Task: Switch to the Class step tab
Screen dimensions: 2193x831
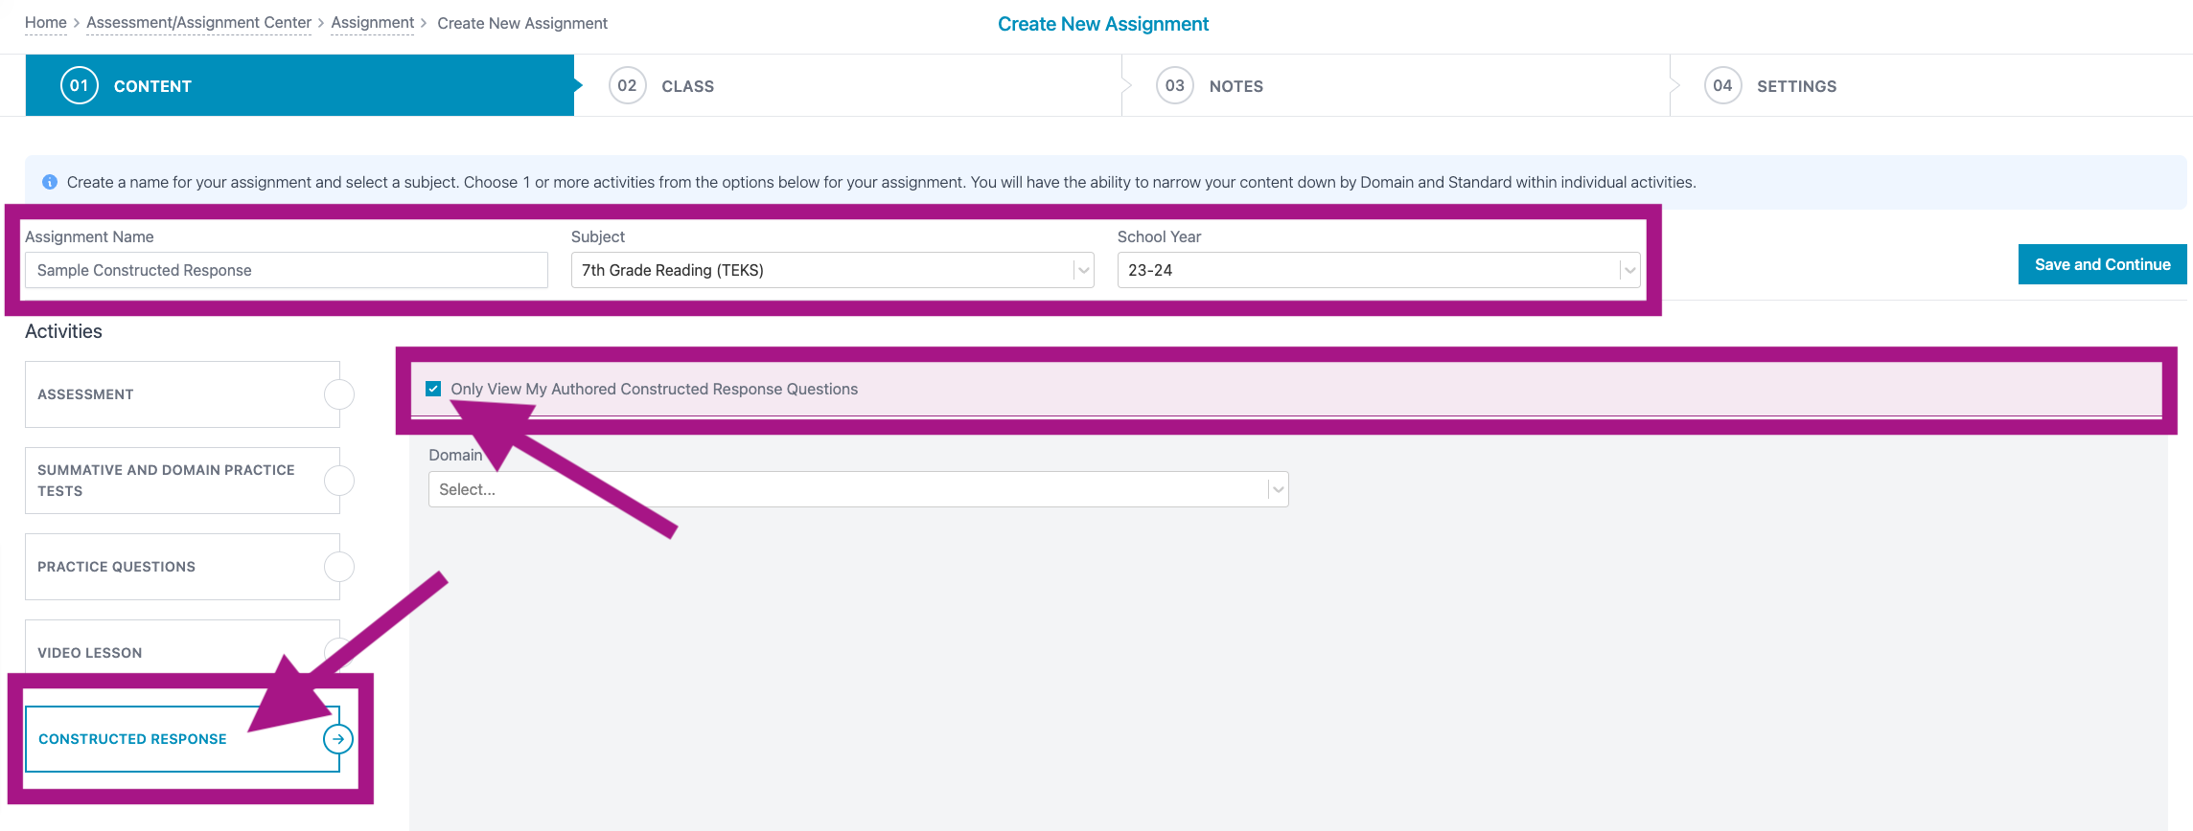Action: [848, 85]
